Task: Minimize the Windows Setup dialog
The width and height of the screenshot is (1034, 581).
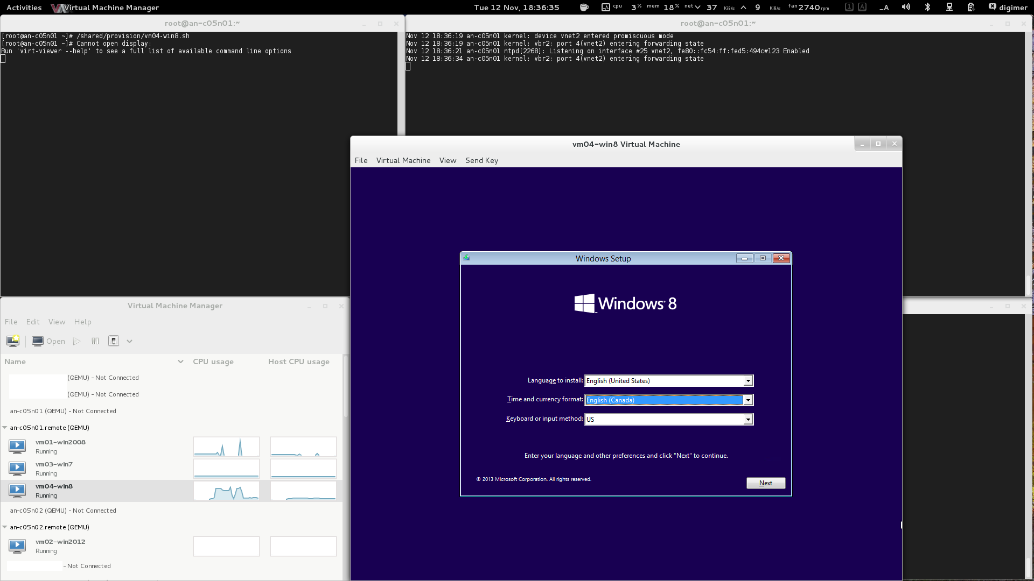Action: click(745, 258)
